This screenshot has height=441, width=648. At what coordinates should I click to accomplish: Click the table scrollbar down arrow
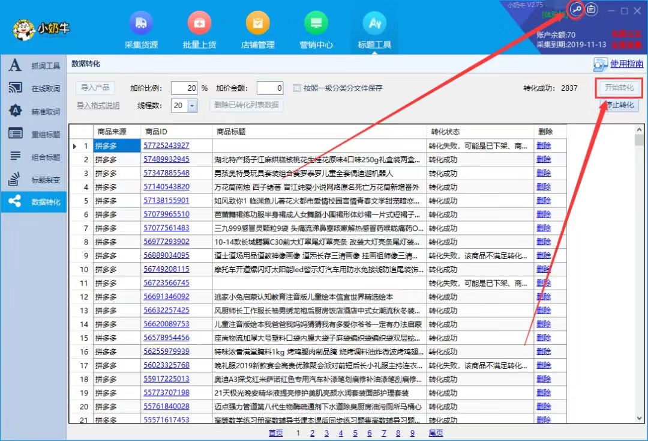pyautogui.click(x=640, y=418)
